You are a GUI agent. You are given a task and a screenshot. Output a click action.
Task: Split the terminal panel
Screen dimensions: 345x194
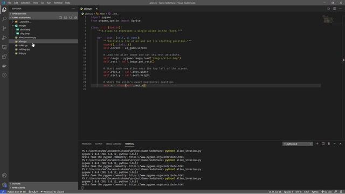[323, 144]
